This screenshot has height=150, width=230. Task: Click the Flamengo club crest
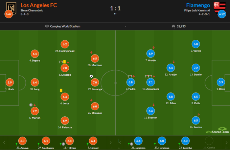(217, 6)
